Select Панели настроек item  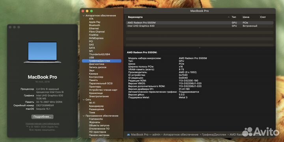point(99,135)
